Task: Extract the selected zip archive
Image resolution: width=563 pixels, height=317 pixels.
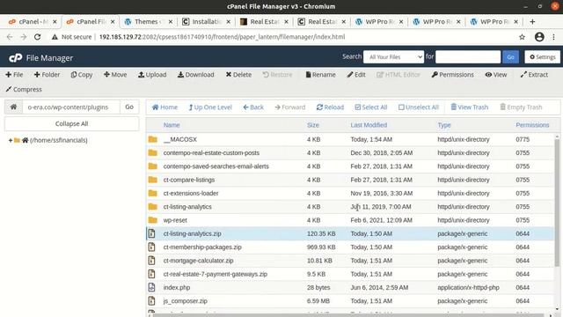Action: [x=534, y=75]
